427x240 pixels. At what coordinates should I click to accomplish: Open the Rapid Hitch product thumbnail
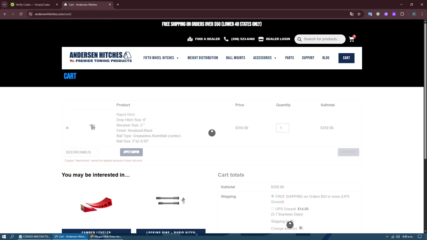pyautogui.click(x=92, y=127)
